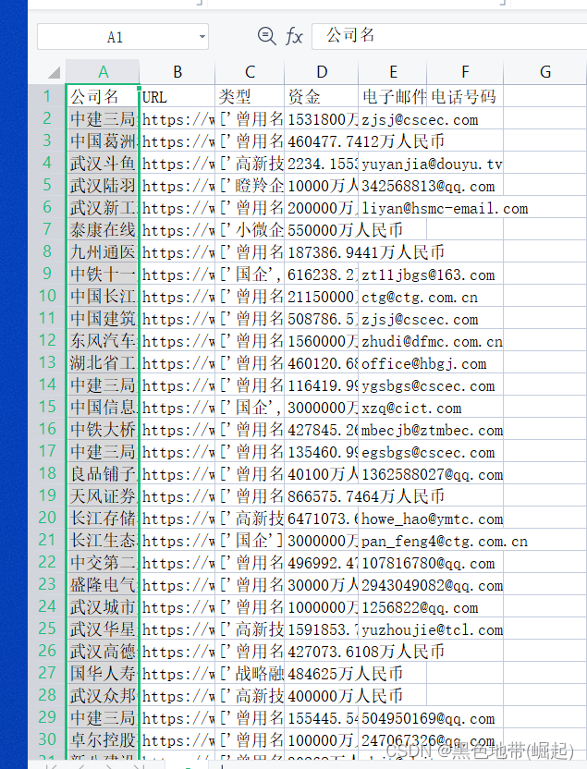Select 良品铺子 company name cell
The height and width of the screenshot is (769, 587).
tap(103, 474)
